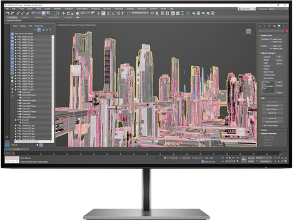Toggle the 3D Snaps icon
The width and height of the screenshot is (293, 220).
[109, 13]
